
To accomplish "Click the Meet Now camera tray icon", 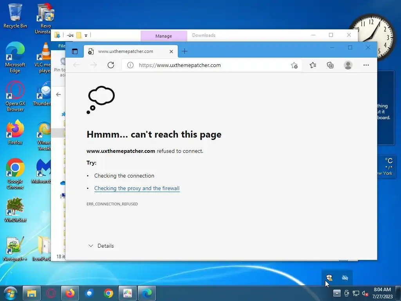I will click(x=347, y=293).
